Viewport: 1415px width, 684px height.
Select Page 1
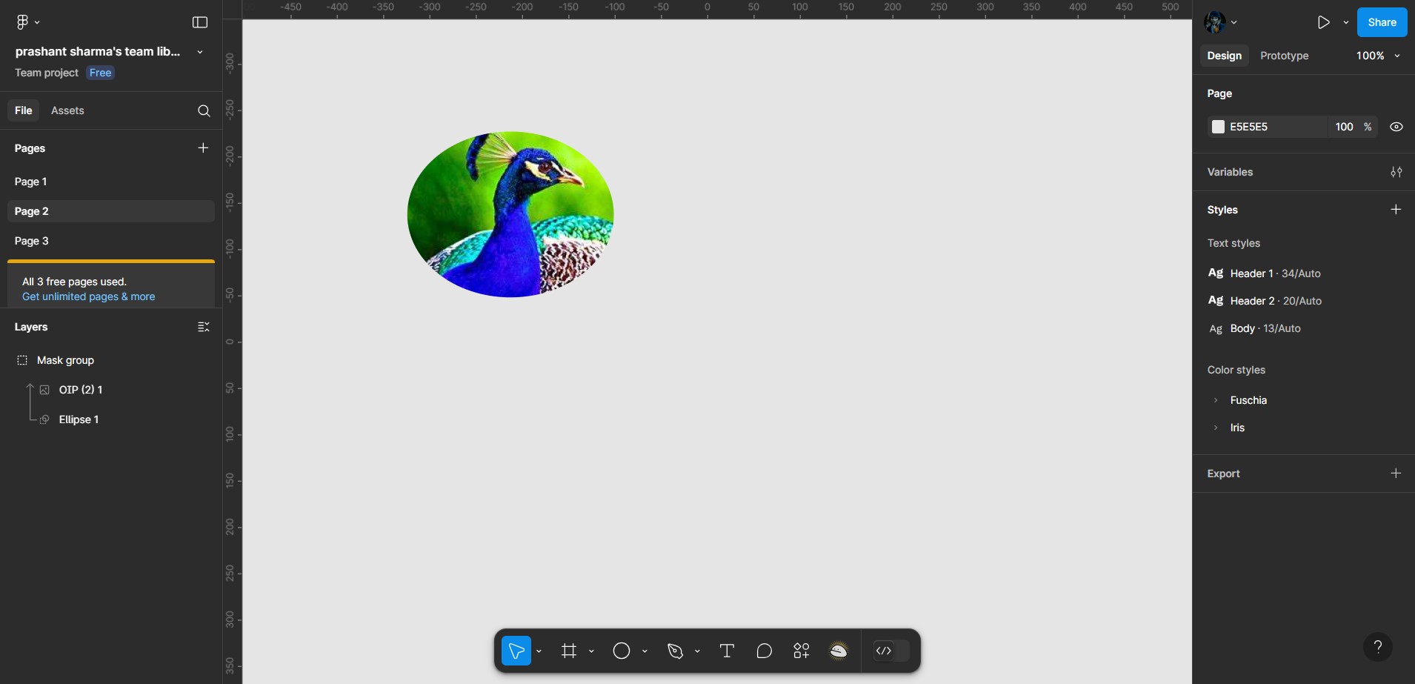(111, 182)
